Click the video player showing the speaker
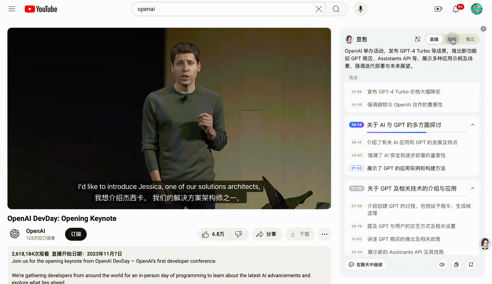This screenshot has width=492, height=284. pos(169,118)
